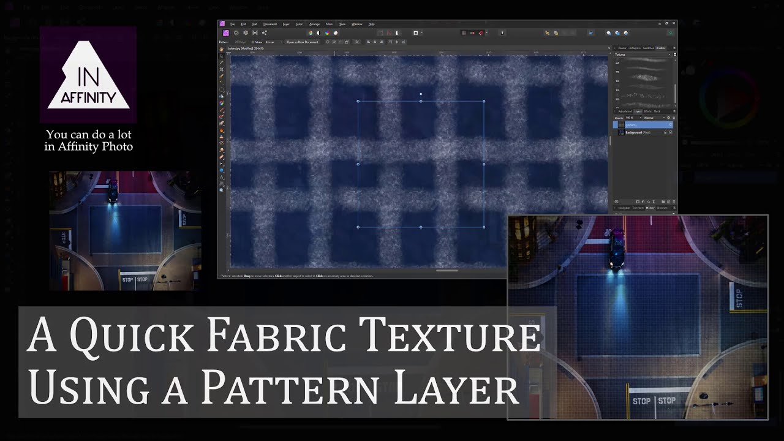Apply Auto Contrast from the toolbar
The width and height of the screenshot is (784, 441).
tap(318, 32)
